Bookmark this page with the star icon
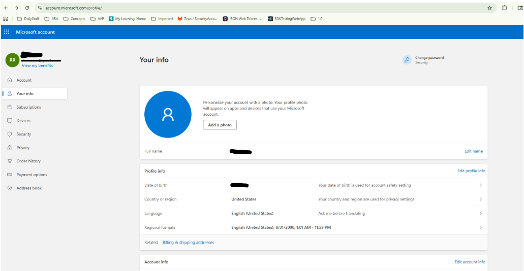Image resolution: width=524 pixels, height=271 pixels. (x=489, y=8)
